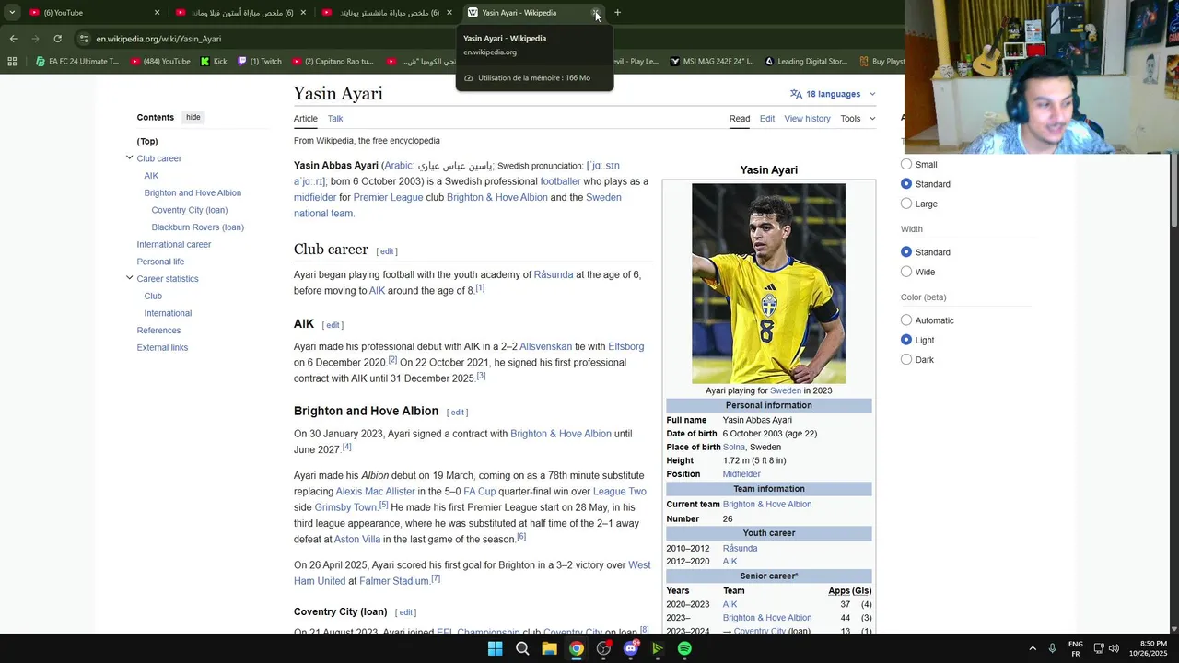The width and height of the screenshot is (1179, 663).
Task: Jump to External links in contents
Action: [162, 347]
